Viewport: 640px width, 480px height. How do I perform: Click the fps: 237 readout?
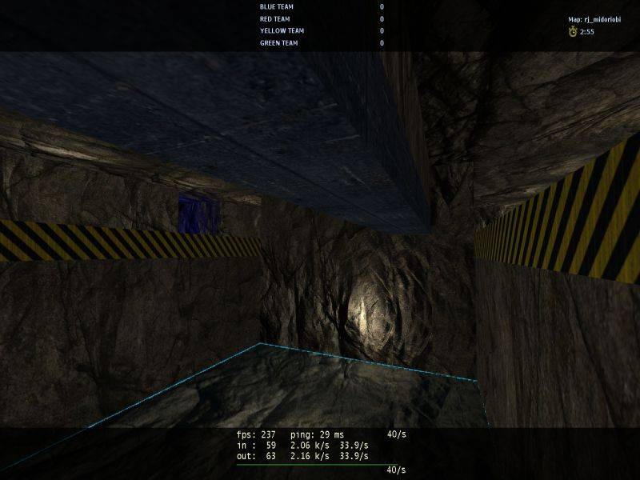click(256, 434)
